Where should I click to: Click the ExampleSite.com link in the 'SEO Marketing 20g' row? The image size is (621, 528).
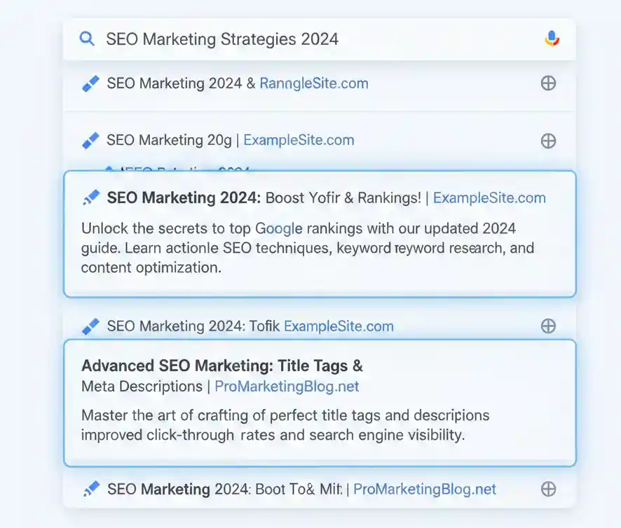[x=299, y=140]
